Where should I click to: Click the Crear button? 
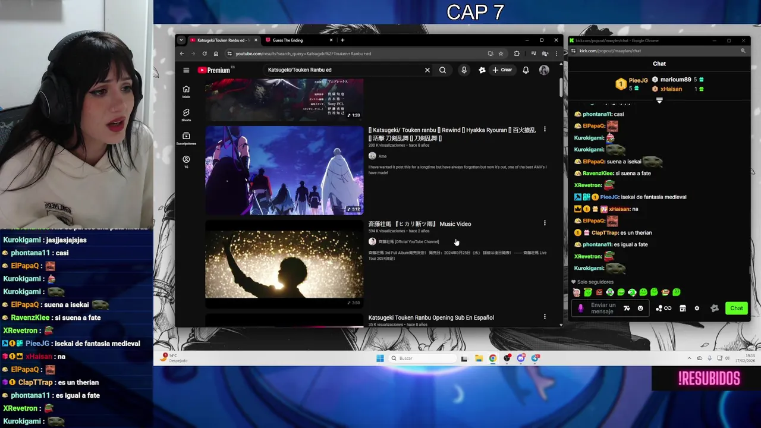click(502, 70)
